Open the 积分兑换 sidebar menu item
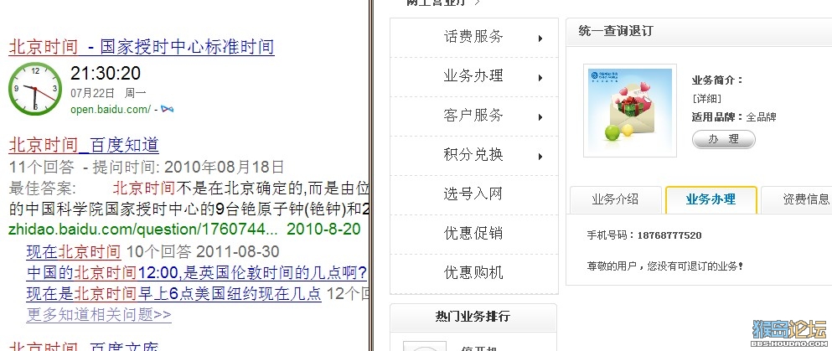 coord(473,155)
